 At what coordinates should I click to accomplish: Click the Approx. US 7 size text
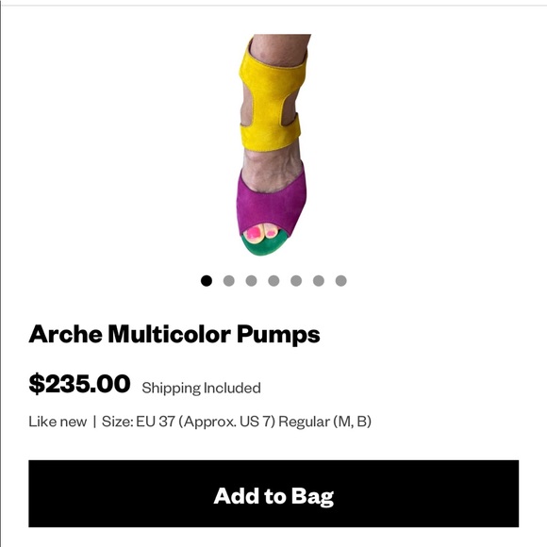(x=226, y=422)
